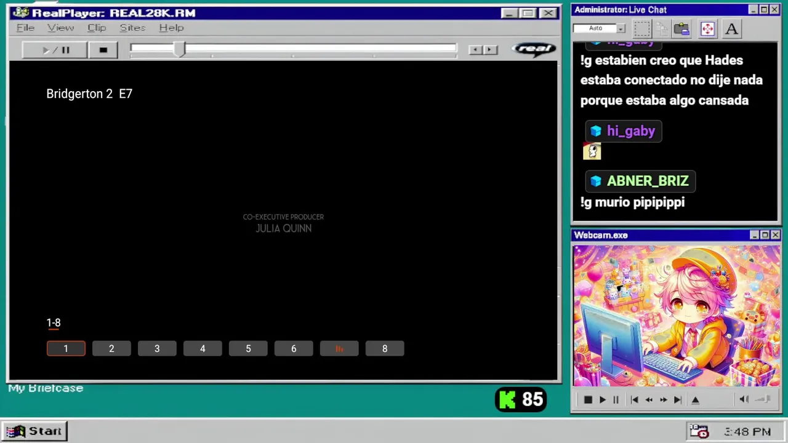Click the RealPlayer Play/Pause button
788x443 pixels.
pos(54,50)
